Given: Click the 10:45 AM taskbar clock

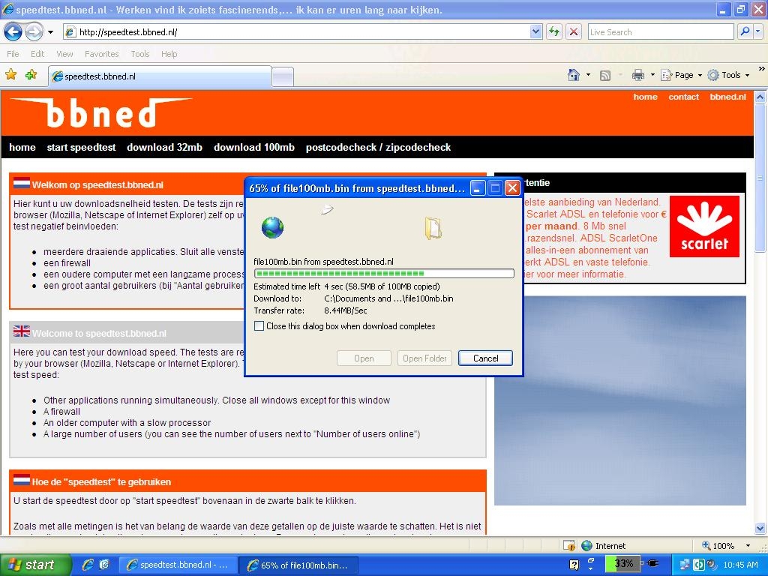Looking at the screenshot, I should tap(740, 565).
